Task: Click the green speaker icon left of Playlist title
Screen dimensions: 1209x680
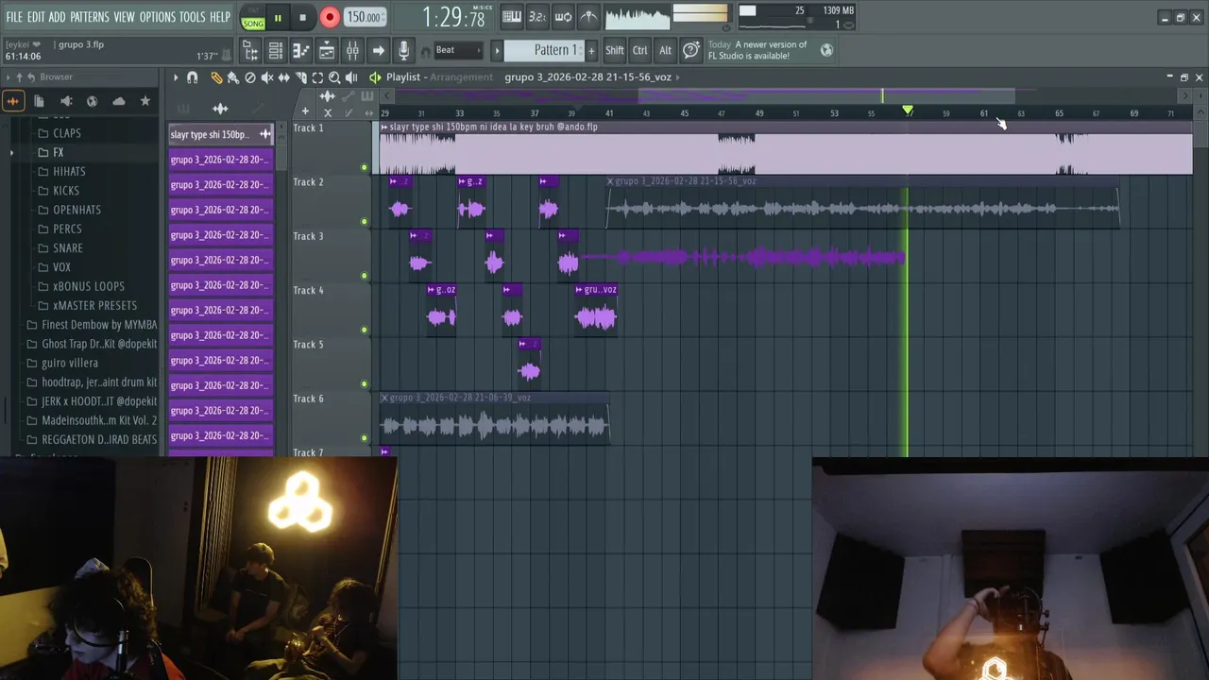Action: coord(375,77)
